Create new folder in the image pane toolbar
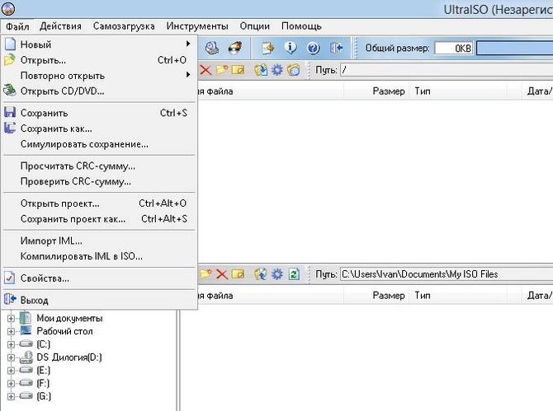Viewport: 553px width, 411px height. (x=221, y=70)
